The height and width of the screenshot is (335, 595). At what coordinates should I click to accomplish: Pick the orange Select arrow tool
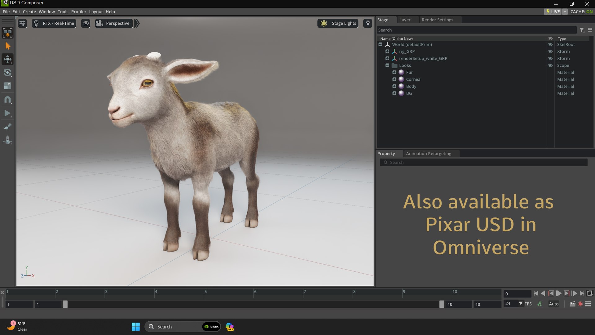point(8,46)
